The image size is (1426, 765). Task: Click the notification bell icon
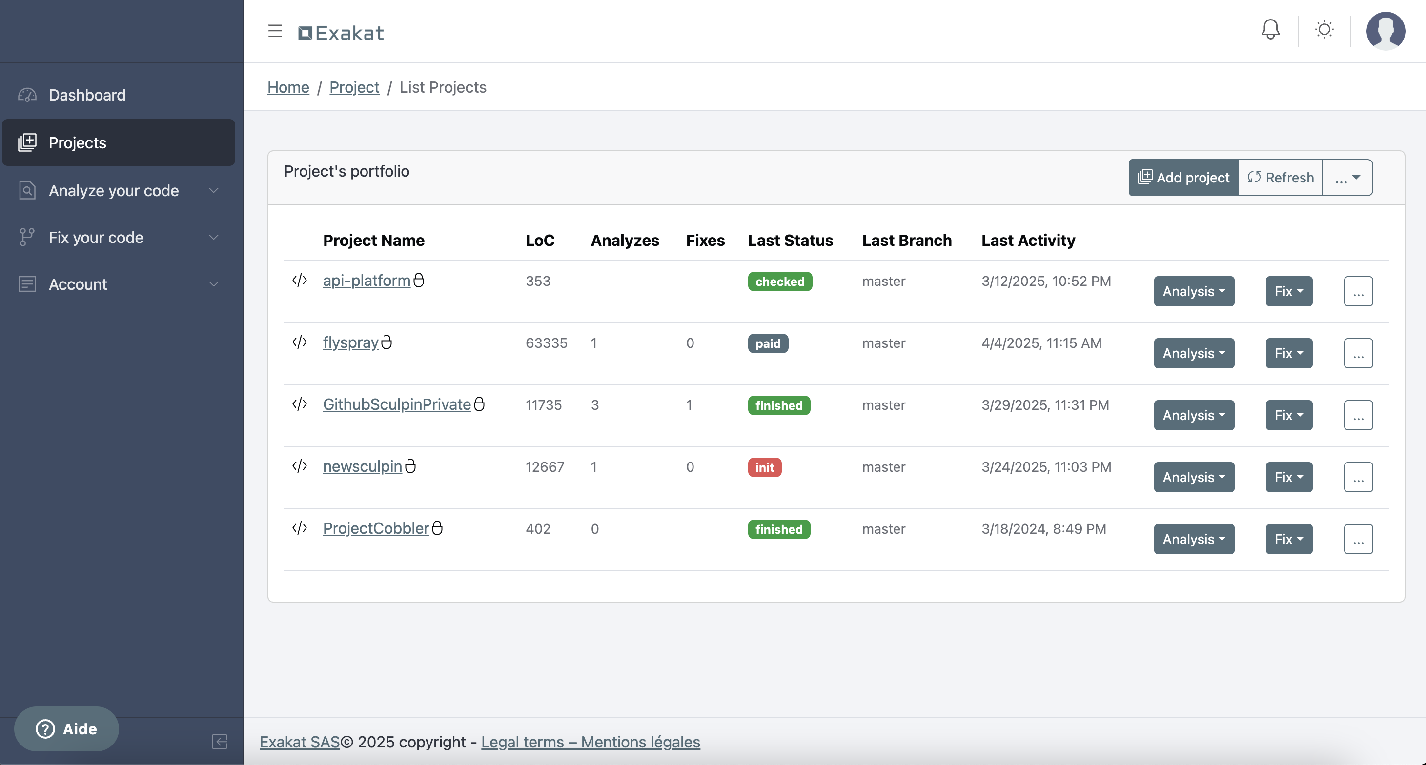[x=1270, y=30]
